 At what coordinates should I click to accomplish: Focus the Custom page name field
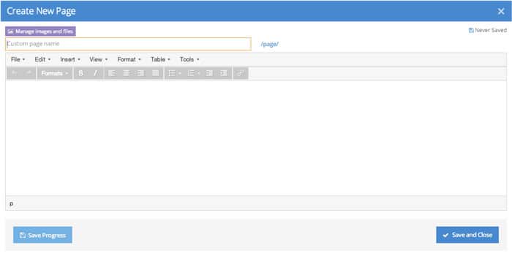click(x=128, y=44)
